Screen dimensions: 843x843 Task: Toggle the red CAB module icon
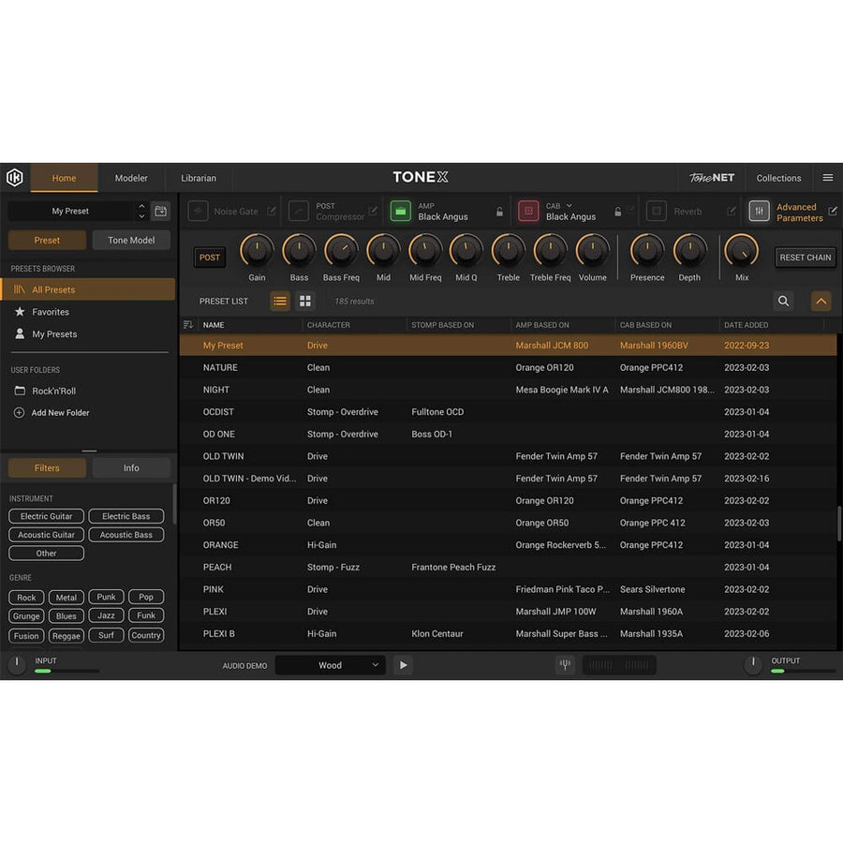(x=528, y=211)
